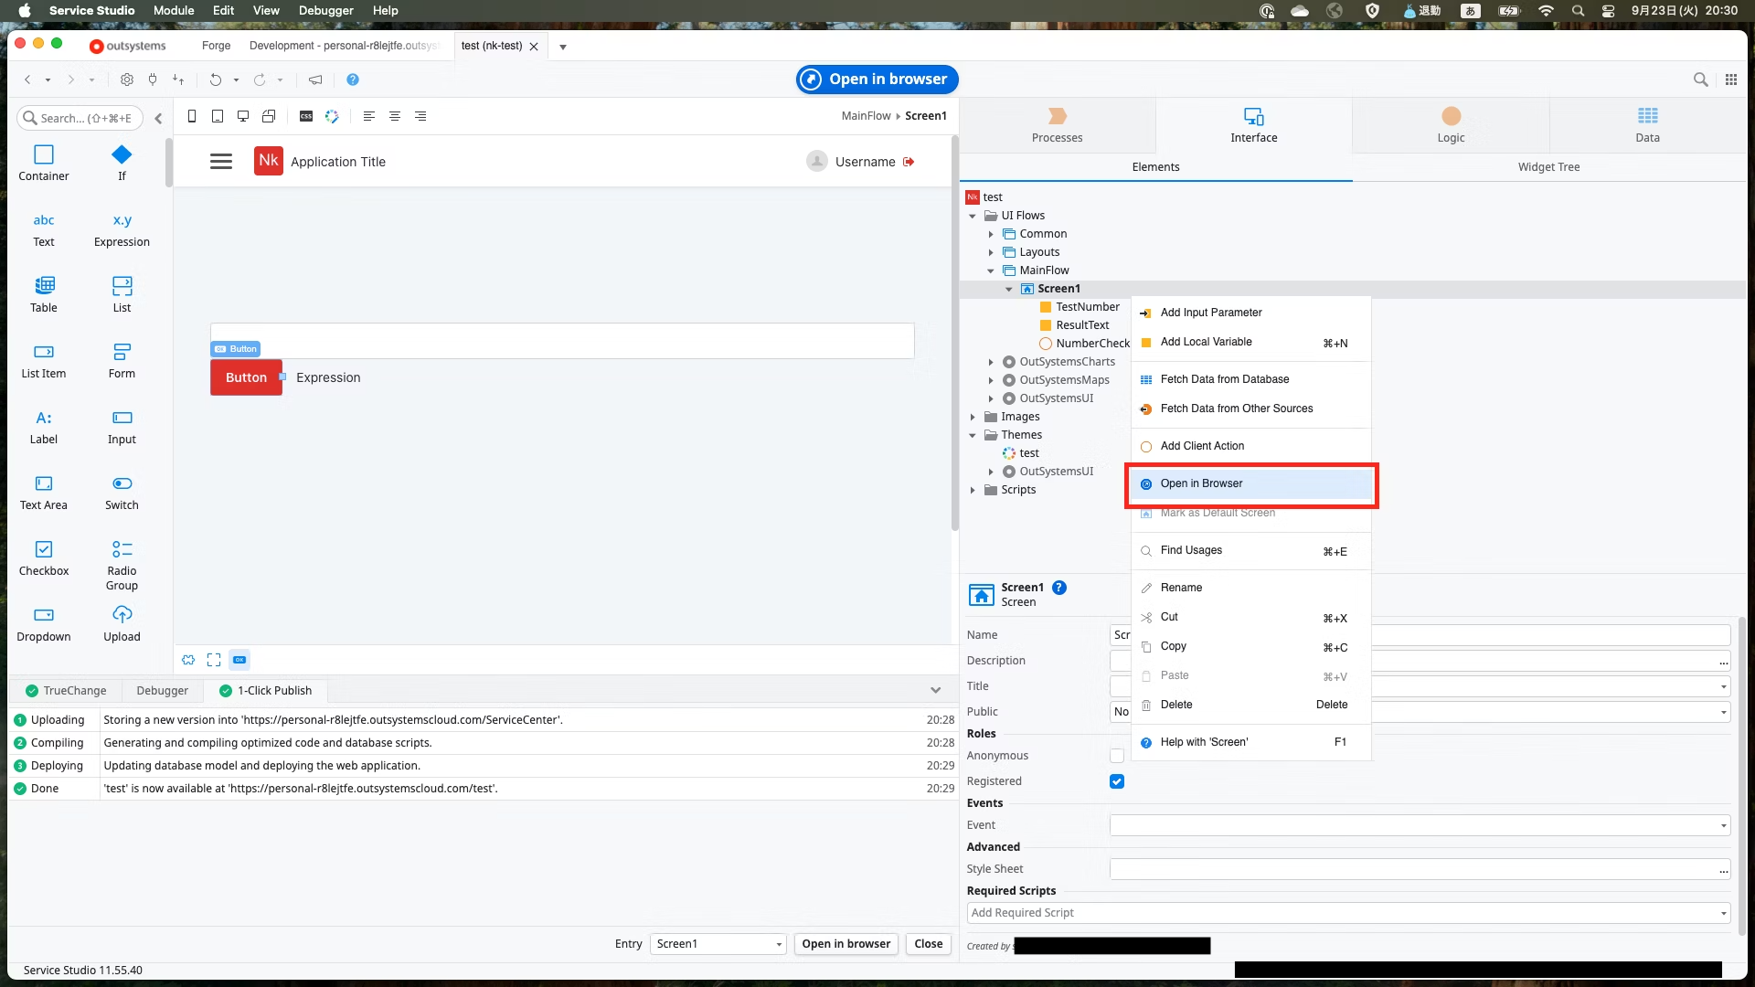Switch to the Widget Tree tab
This screenshot has height=987, width=1755.
(x=1548, y=167)
